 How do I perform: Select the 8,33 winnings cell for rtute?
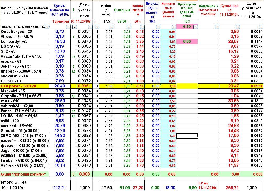[122, 101]
